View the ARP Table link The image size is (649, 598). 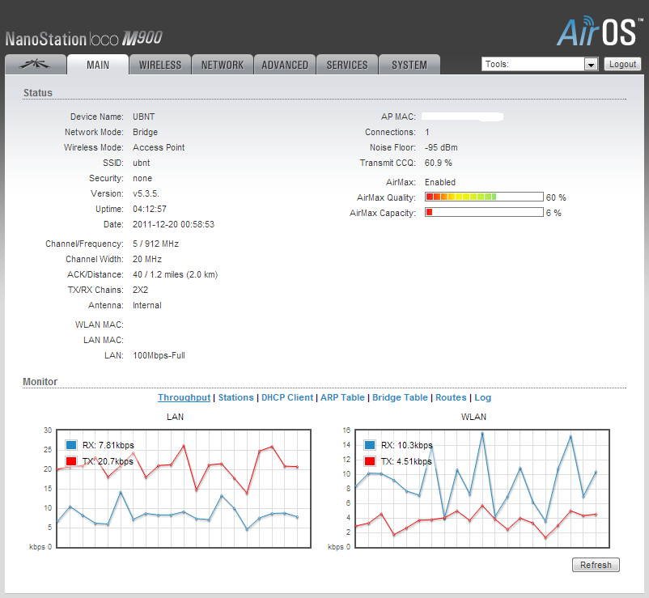[x=342, y=397]
